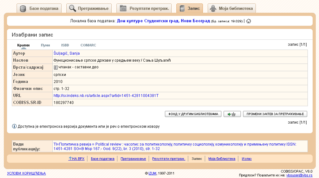
Task: Click the add-to-basket cart button
Action: [x=232, y=114]
